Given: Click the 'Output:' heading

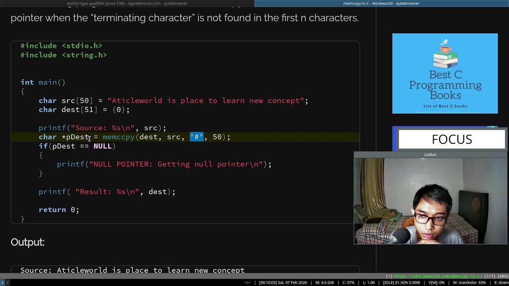Looking at the screenshot, I should [27, 242].
